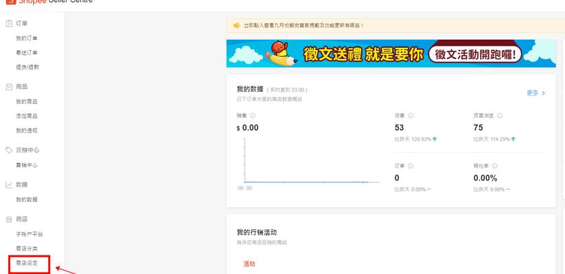Click the 我的行销活动 card heading
This screenshot has height=274, width=565.
point(257,232)
